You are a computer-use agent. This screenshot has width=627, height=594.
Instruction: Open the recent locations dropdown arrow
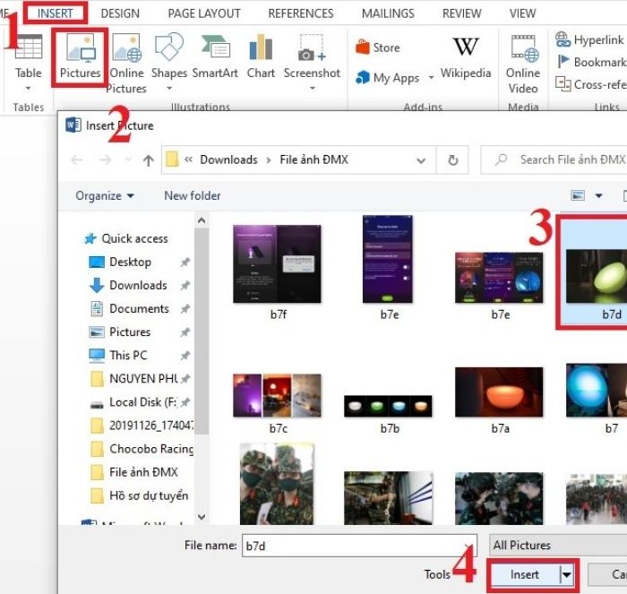point(128,160)
